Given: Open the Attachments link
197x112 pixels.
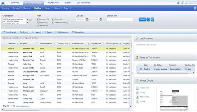Looking at the screenshot, I should 144,97.
